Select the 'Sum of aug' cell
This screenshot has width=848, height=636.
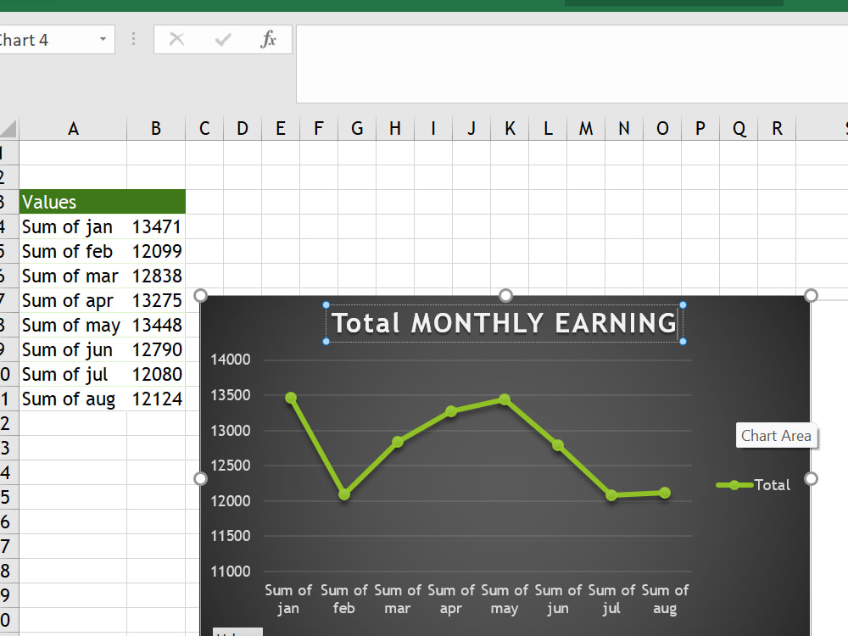(x=73, y=399)
